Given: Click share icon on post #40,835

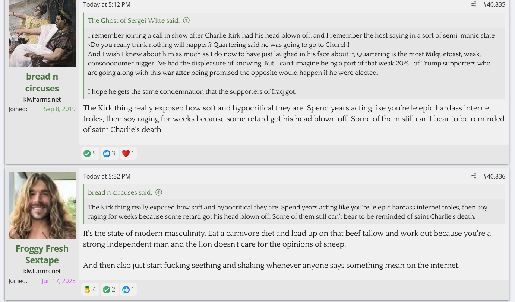Looking at the screenshot, I should tap(474, 4).
